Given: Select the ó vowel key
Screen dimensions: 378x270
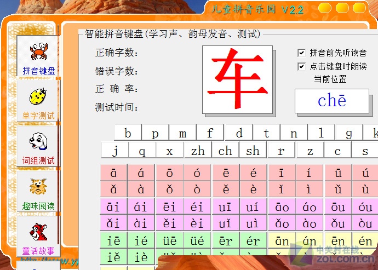Looking at the screenshot, I should point(197,173).
